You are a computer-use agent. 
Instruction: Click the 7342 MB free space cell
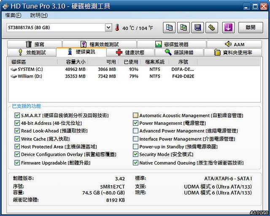(x=107, y=76)
